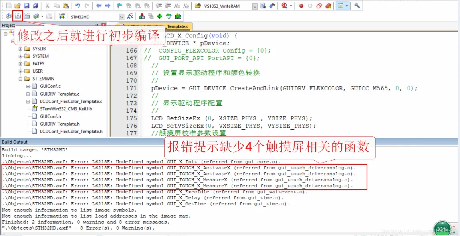
Task: Collapse the project root node
Action: click(6, 33)
